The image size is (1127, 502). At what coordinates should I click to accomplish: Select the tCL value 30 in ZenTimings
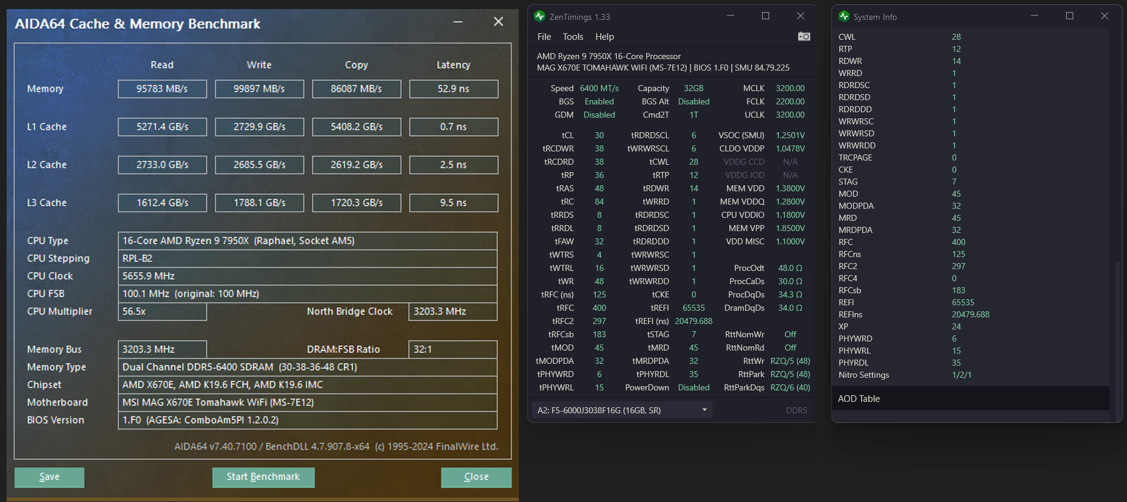599,135
